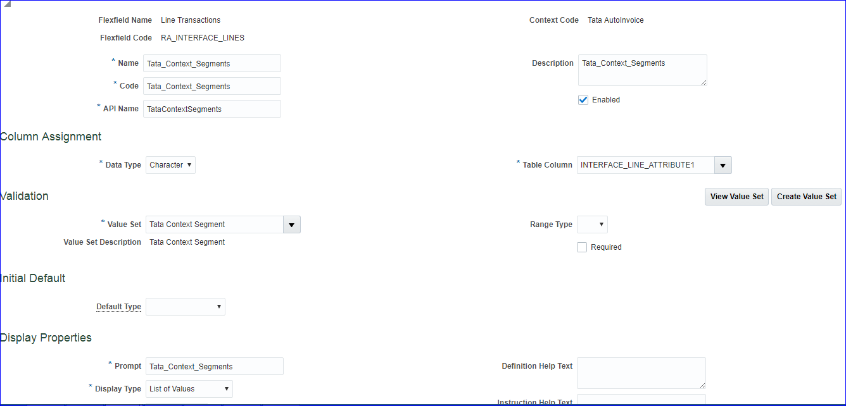
Task: Click inside the Description text area
Action: pyautogui.click(x=641, y=70)
